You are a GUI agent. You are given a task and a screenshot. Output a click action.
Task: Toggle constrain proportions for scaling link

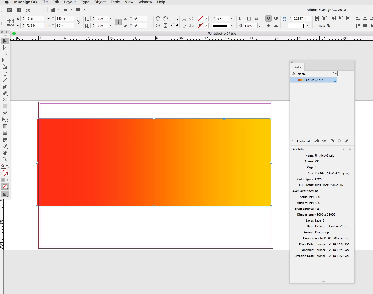tap(118, 22)
